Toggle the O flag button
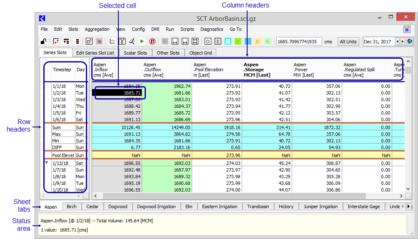The width and height of the screenshot is (418, 239). point(208,41)
